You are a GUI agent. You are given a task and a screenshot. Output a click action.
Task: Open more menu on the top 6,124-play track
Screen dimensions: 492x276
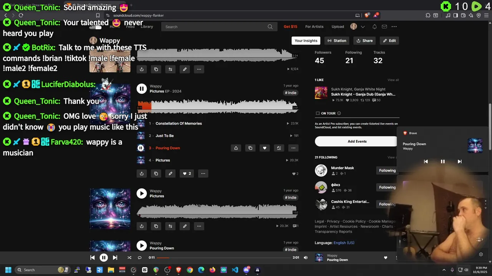[199, 69]
